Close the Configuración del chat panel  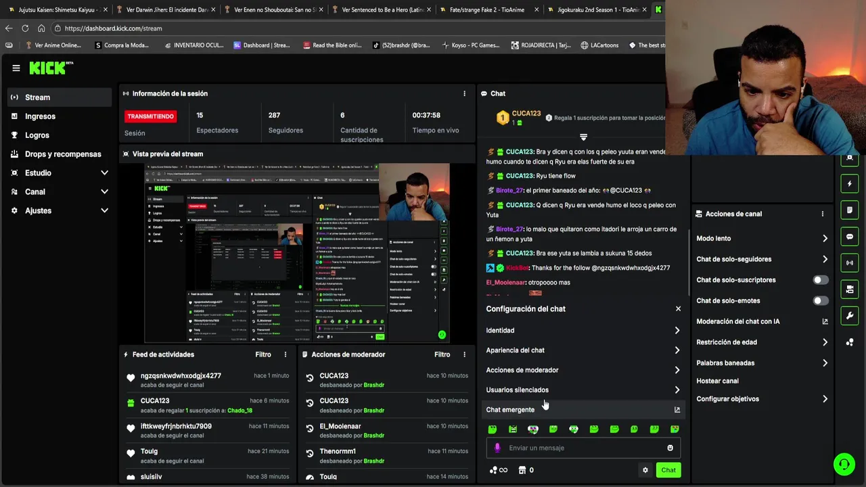click(678, 308)
